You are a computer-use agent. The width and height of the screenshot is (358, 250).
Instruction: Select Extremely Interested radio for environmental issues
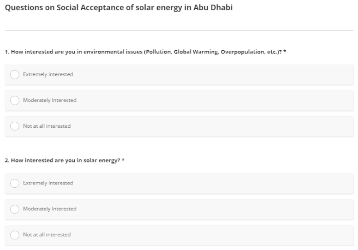(15, 75)
